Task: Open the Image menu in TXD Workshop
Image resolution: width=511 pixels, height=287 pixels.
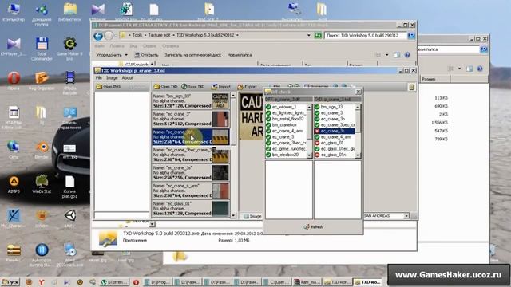Action: pyautogui.click(x=112, y=78)
